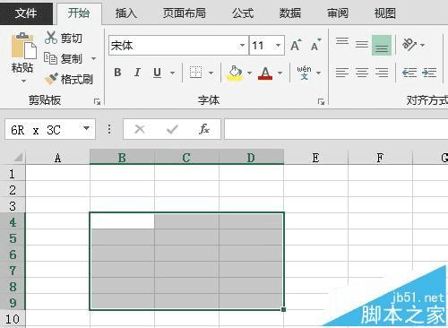The image size is (448, 328).
Task: Cancel formula entry X icon
Action: [x=140, y=129]
